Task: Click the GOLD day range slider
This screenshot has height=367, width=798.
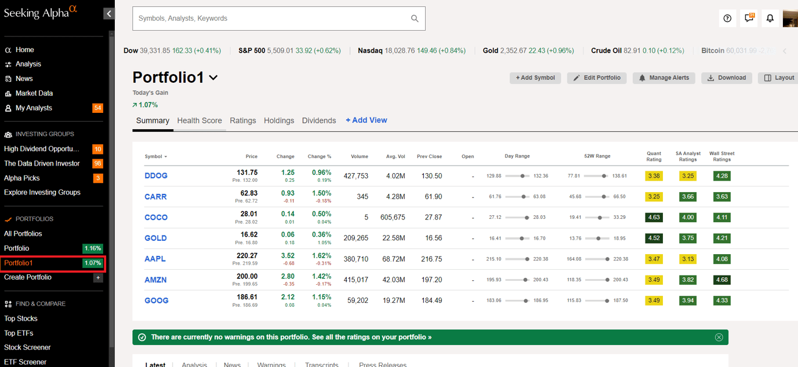Action: [x=517, y=238]
